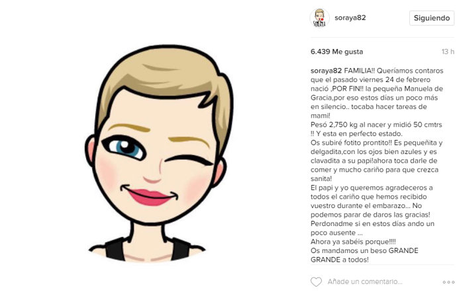
Task: Click the cartoon's open blue eye
Action: coord(125,148)
